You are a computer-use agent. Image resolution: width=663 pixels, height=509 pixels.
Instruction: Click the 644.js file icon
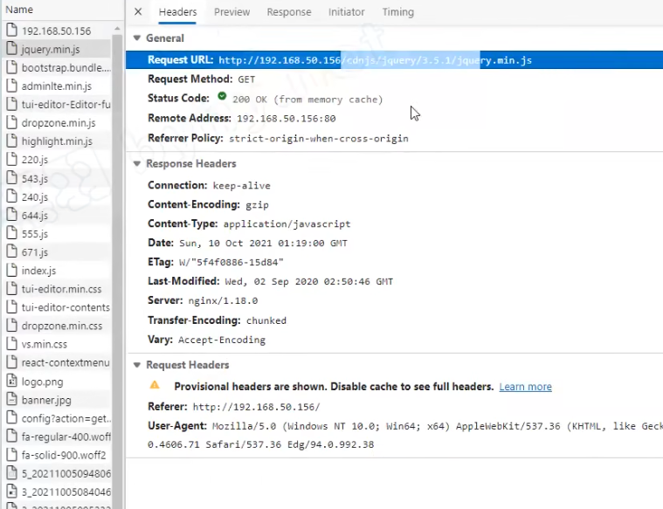click(x=12, y=215)
